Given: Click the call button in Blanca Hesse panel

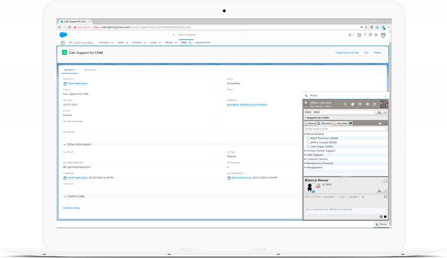Looking at the screenshot, I should coord(380,191).
